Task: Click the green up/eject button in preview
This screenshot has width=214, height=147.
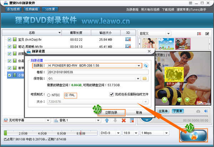Action: [x=165, y=100]
